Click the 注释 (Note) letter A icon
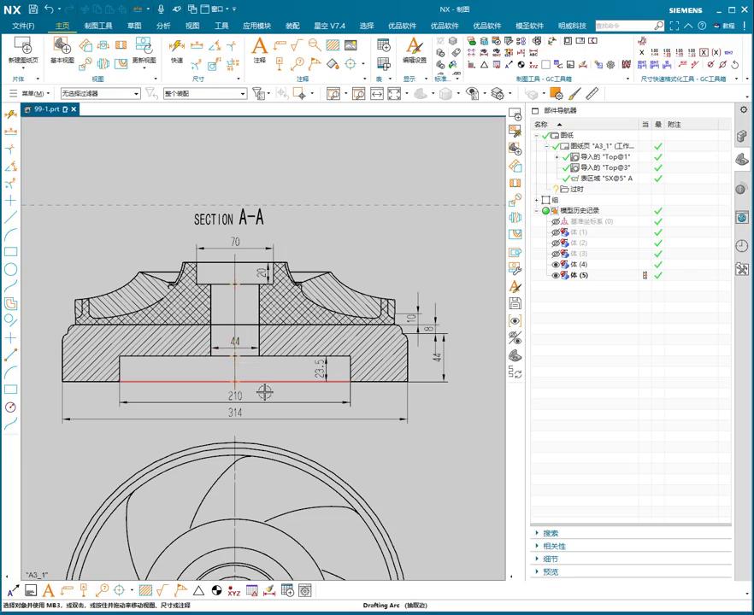This screenshot has height=615, width=754. [x=260, y=46]
